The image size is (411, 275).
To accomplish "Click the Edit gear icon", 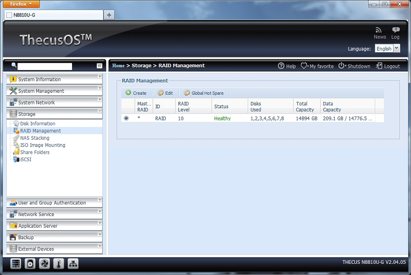I will click(x=161, y=93).
